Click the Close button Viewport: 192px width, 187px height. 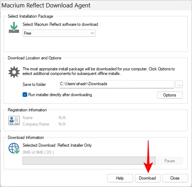(x=175, y=178)
